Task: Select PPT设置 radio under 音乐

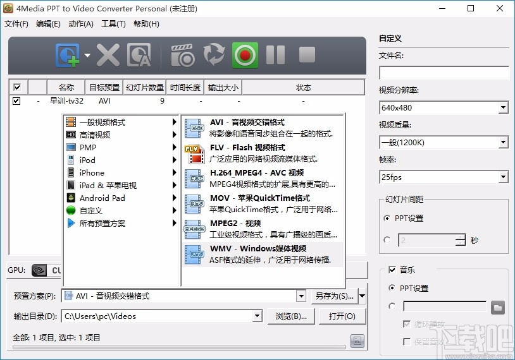Action: [392, 288]
